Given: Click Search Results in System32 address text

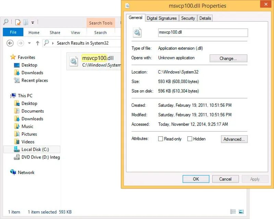Looking at the screenshot, I should pyautogui.click(x=83, y=43).
